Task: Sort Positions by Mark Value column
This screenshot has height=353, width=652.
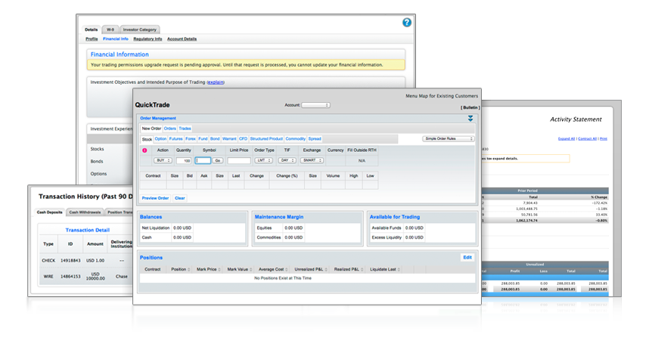Action: click(250, 269)
